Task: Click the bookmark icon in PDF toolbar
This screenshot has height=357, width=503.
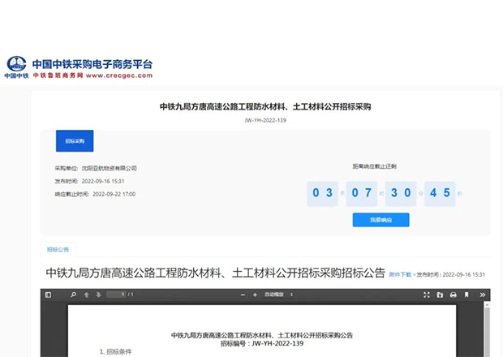Action: [466, 295]
